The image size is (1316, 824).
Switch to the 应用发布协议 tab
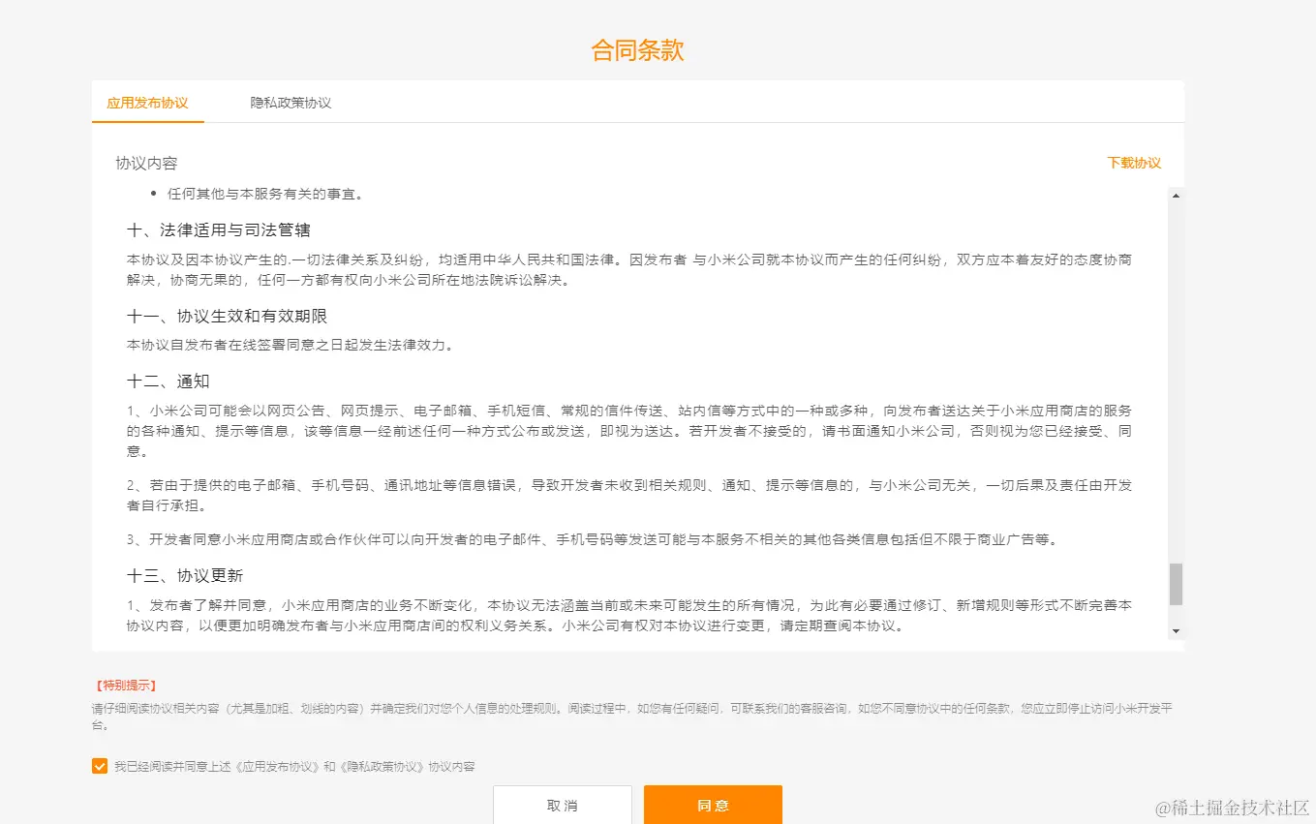pyautogui.click(x=147, y=103)
